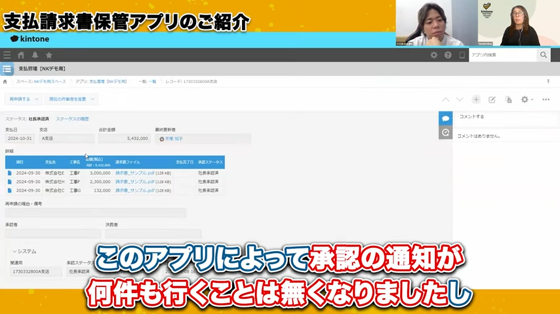Click the 再申請の理由・備考 field
560x314 pixels.
click(95, 213)
